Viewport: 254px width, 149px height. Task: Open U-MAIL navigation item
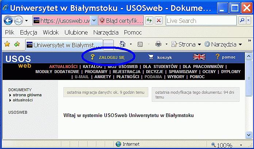point(82,77)
